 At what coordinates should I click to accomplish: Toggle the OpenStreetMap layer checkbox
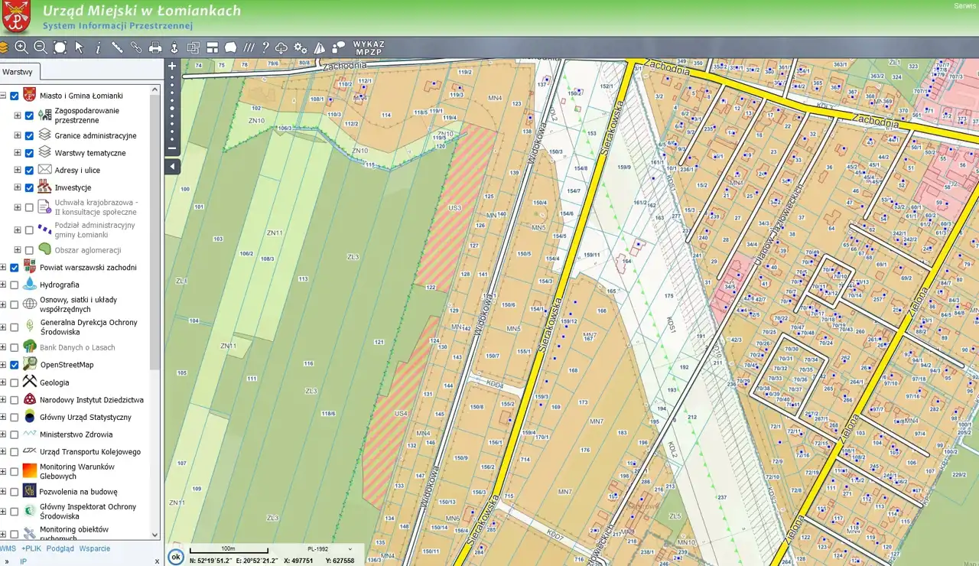[14, 365]
